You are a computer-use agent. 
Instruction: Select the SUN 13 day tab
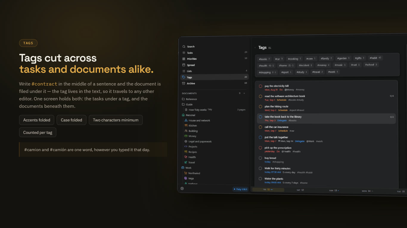pyautogui.click(x=333, y=191)
